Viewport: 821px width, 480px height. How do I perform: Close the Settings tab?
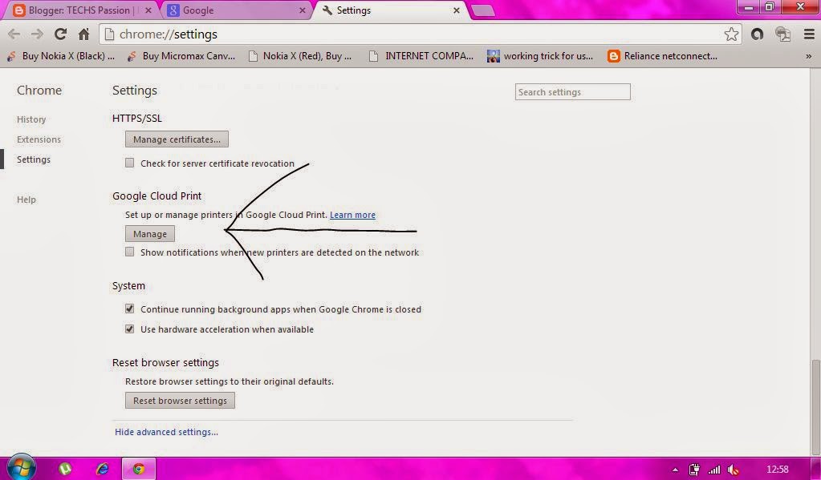coord(457,10)
